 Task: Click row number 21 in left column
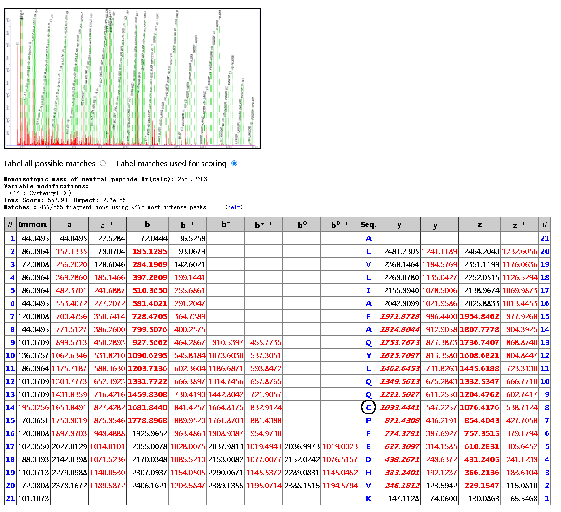click(x=10, y=499)
